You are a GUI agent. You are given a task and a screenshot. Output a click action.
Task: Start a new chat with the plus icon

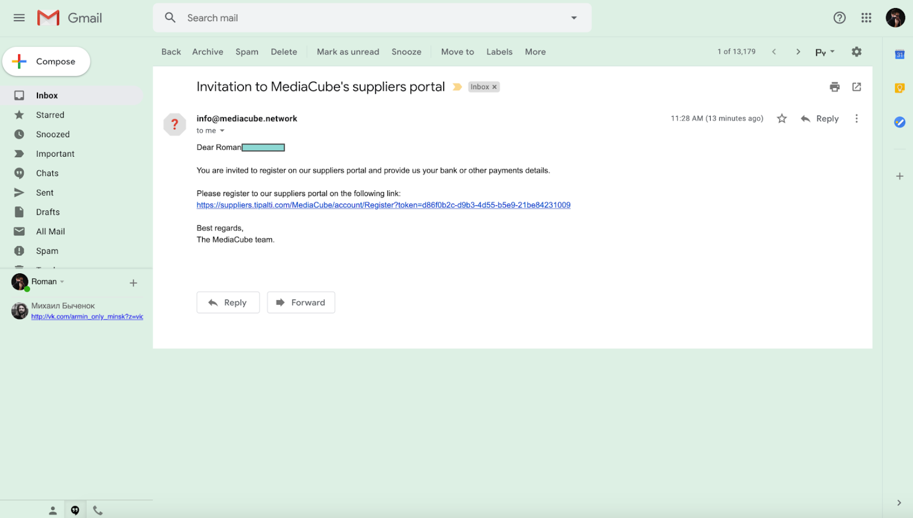[x=134, y=283]
